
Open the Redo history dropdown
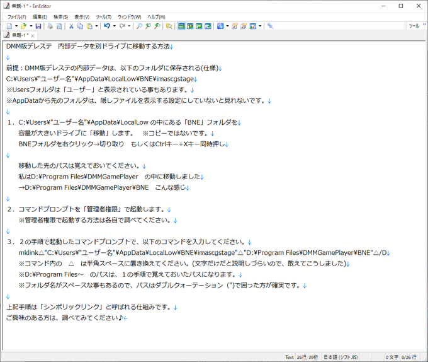point(129,26)
